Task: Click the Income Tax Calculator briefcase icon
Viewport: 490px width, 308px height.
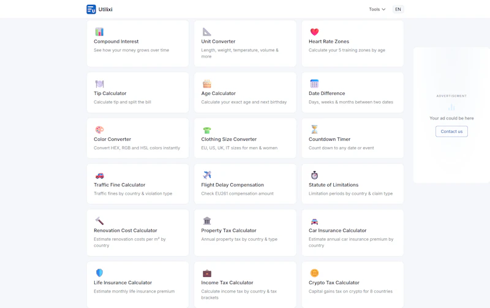Action: coord(207,273)
